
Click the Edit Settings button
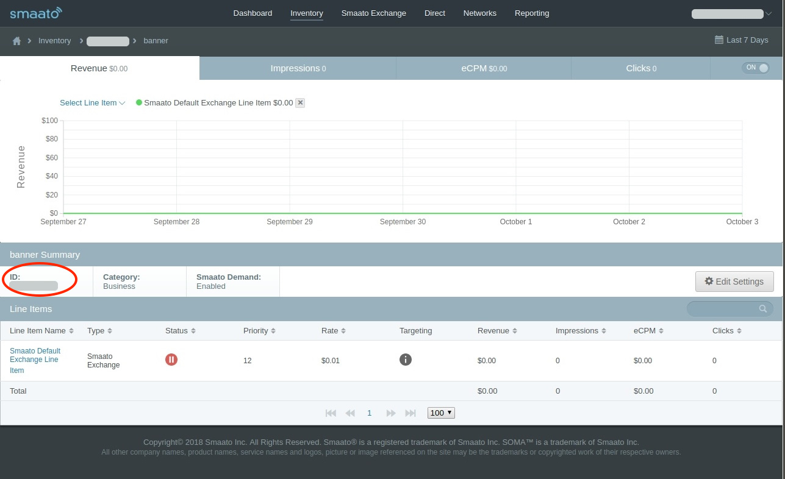[x=734, y=282]
